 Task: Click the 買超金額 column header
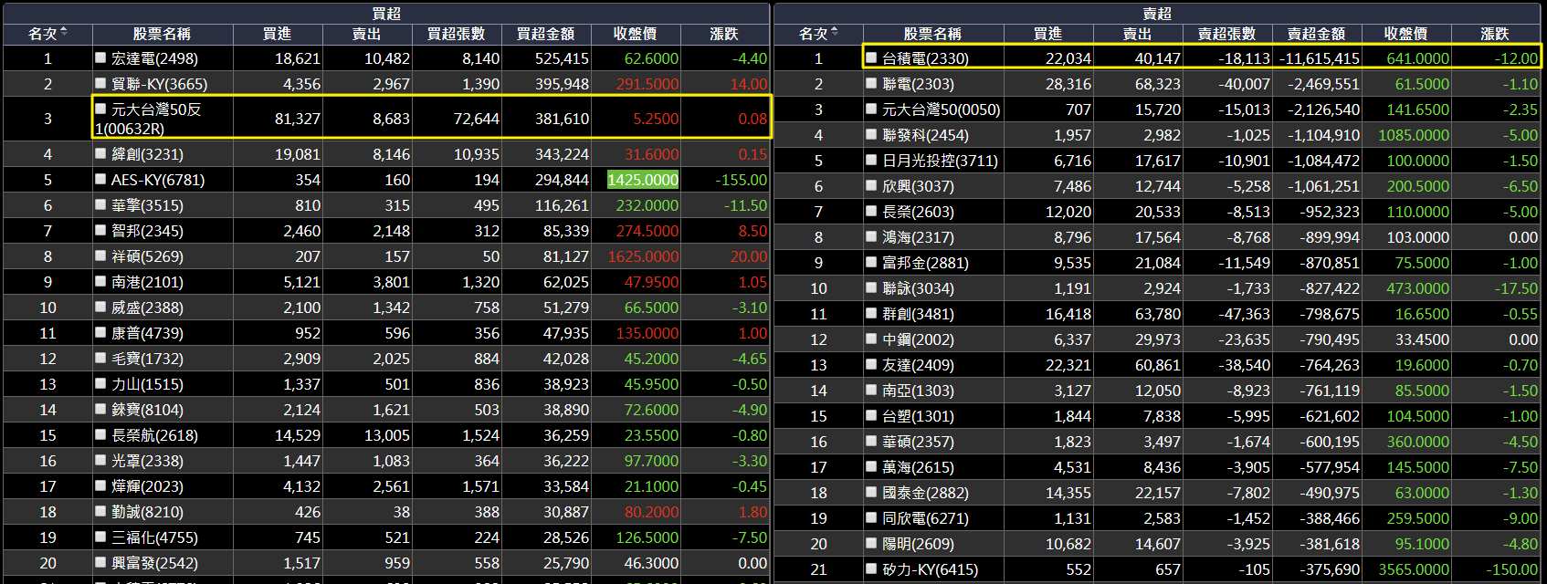click(545, 34)
